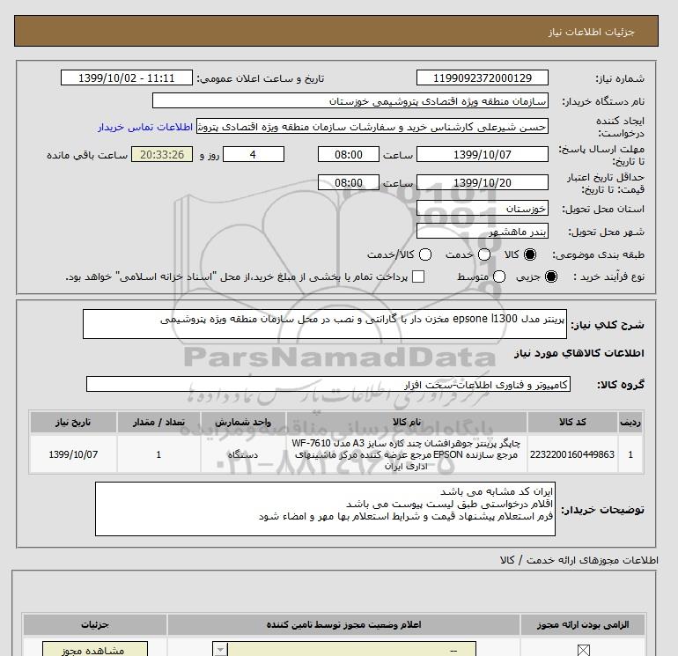Select the جزیی purchase type radio

coord(551,276)
